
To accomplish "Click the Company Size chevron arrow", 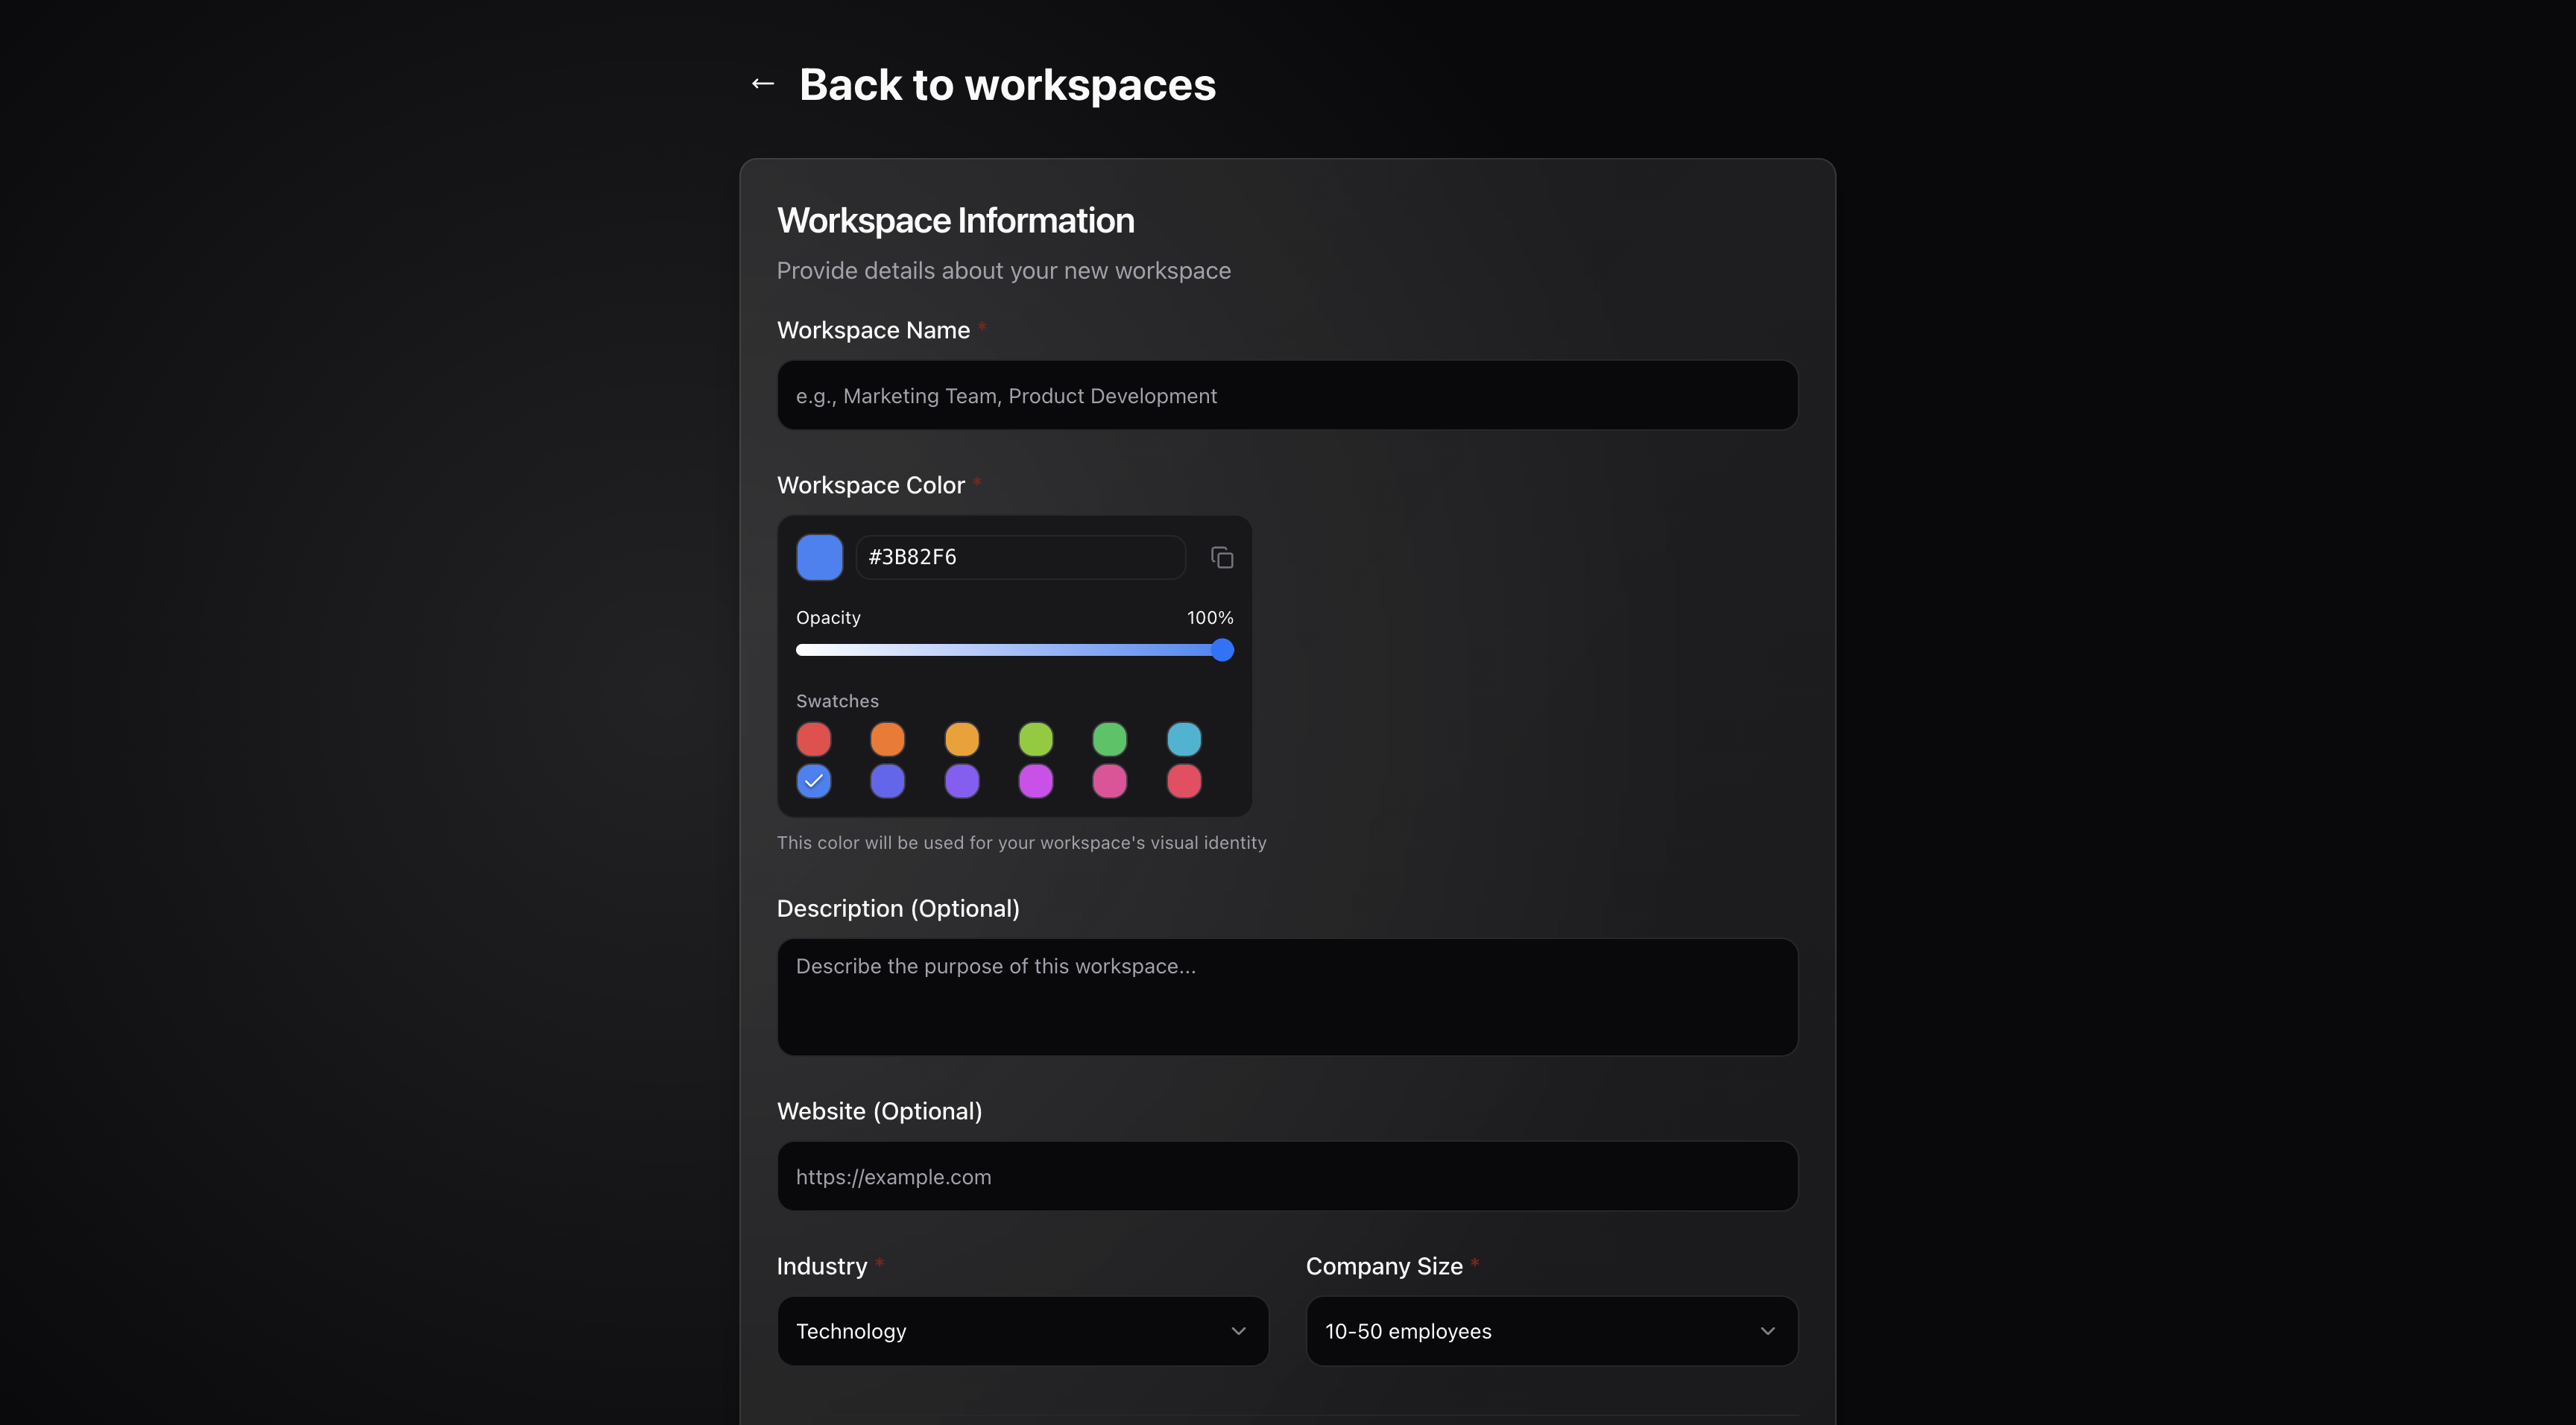I will 1767,1331.
